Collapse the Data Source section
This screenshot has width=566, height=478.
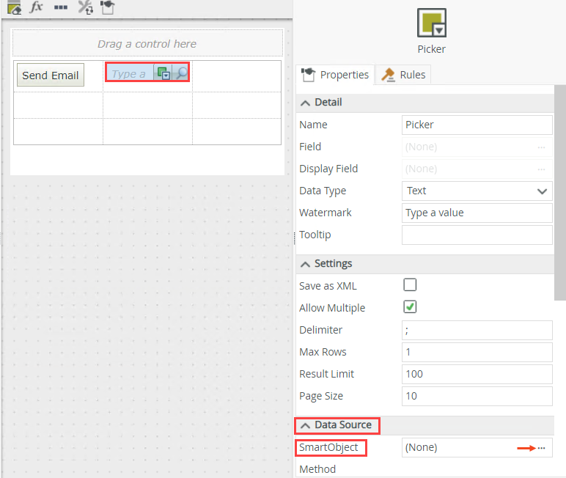click(305, 425)
